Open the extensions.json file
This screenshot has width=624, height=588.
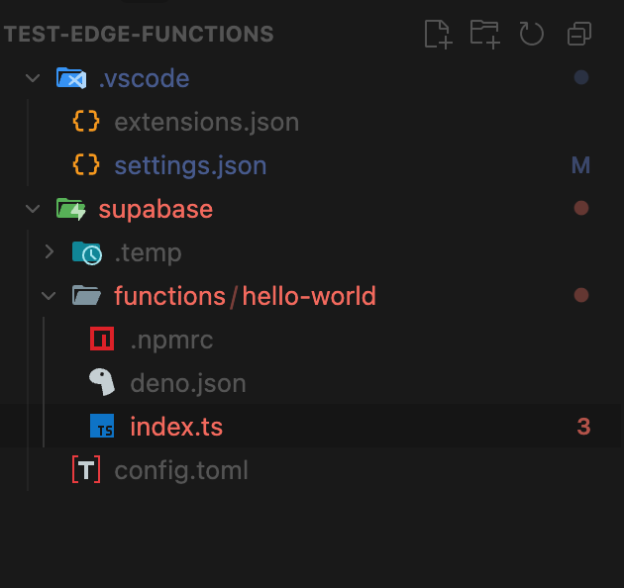206,122
